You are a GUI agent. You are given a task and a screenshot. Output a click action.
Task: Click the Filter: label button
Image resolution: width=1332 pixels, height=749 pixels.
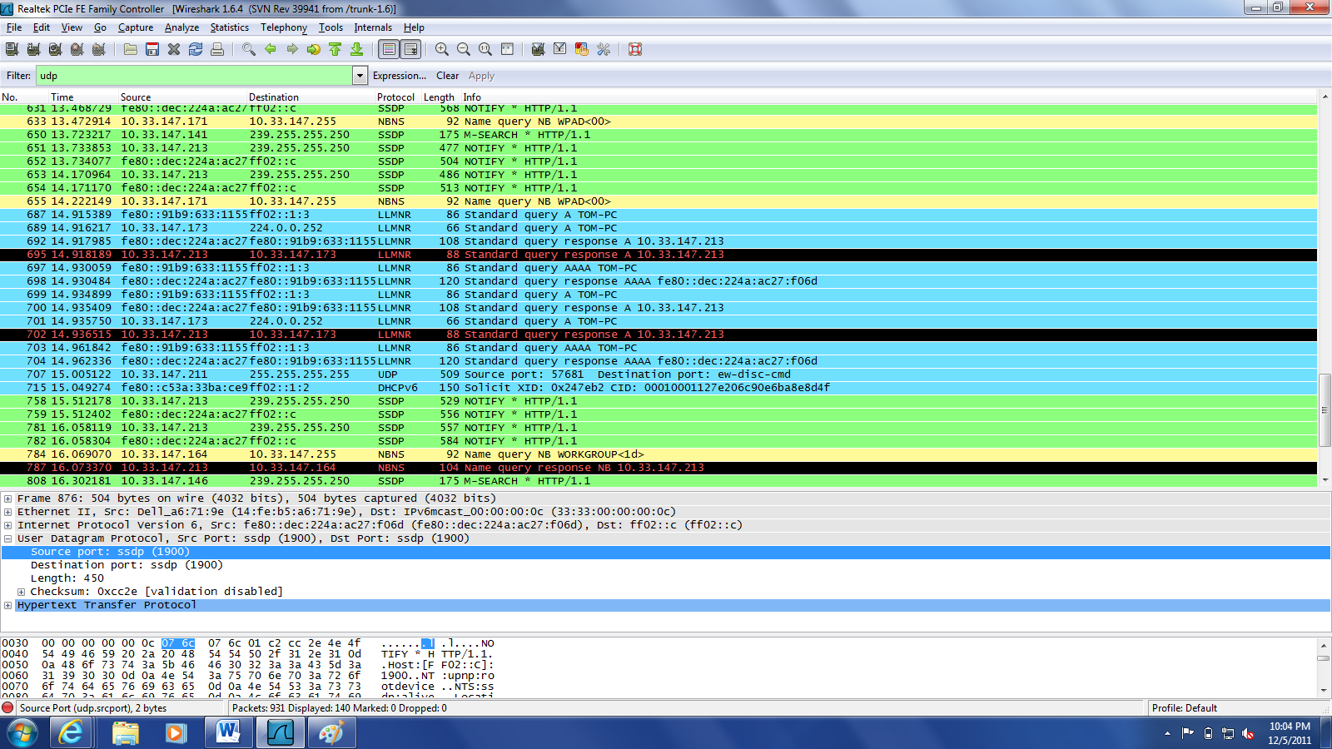point(18,76)
